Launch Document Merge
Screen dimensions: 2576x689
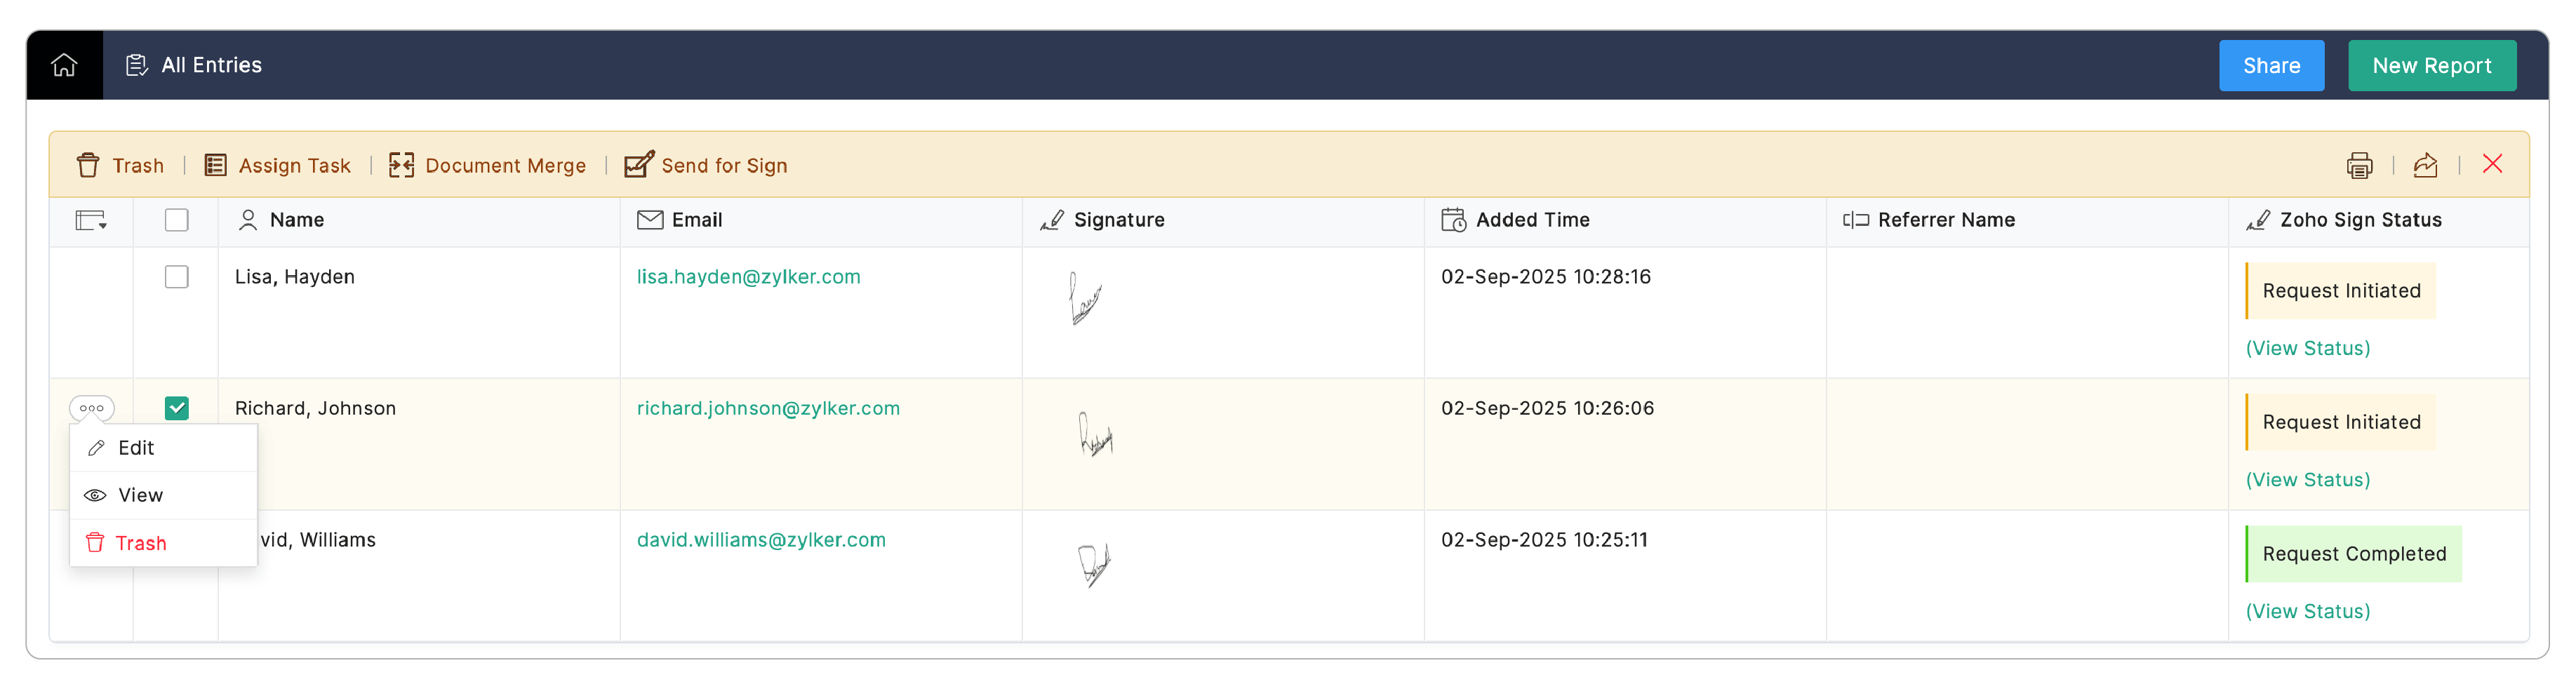(487, 165)
